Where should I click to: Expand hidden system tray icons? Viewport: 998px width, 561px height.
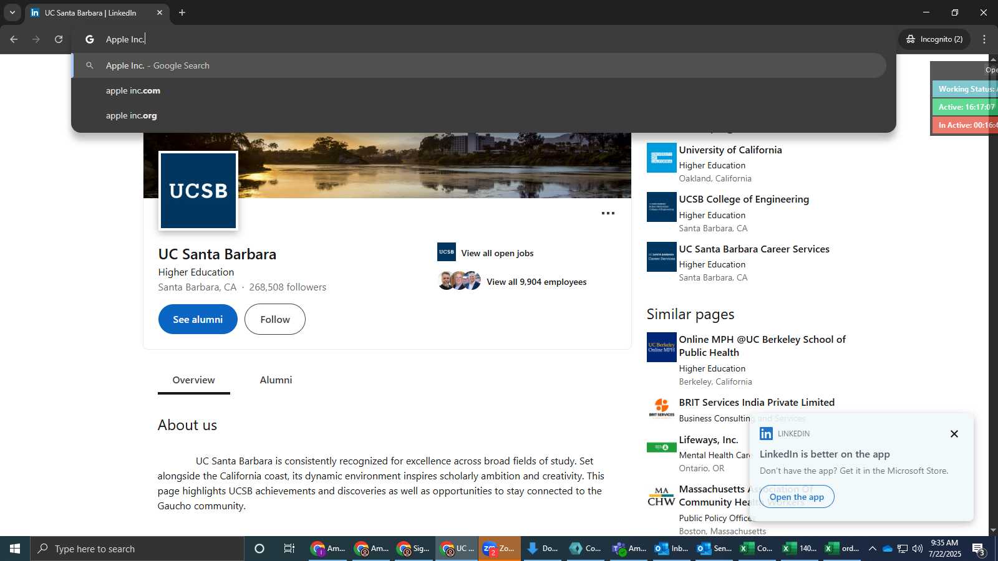click(x=873, y=549)
